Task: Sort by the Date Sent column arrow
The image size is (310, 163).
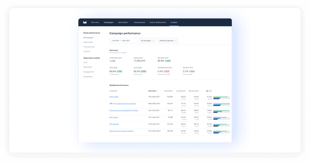Action: tap(157, 91)
